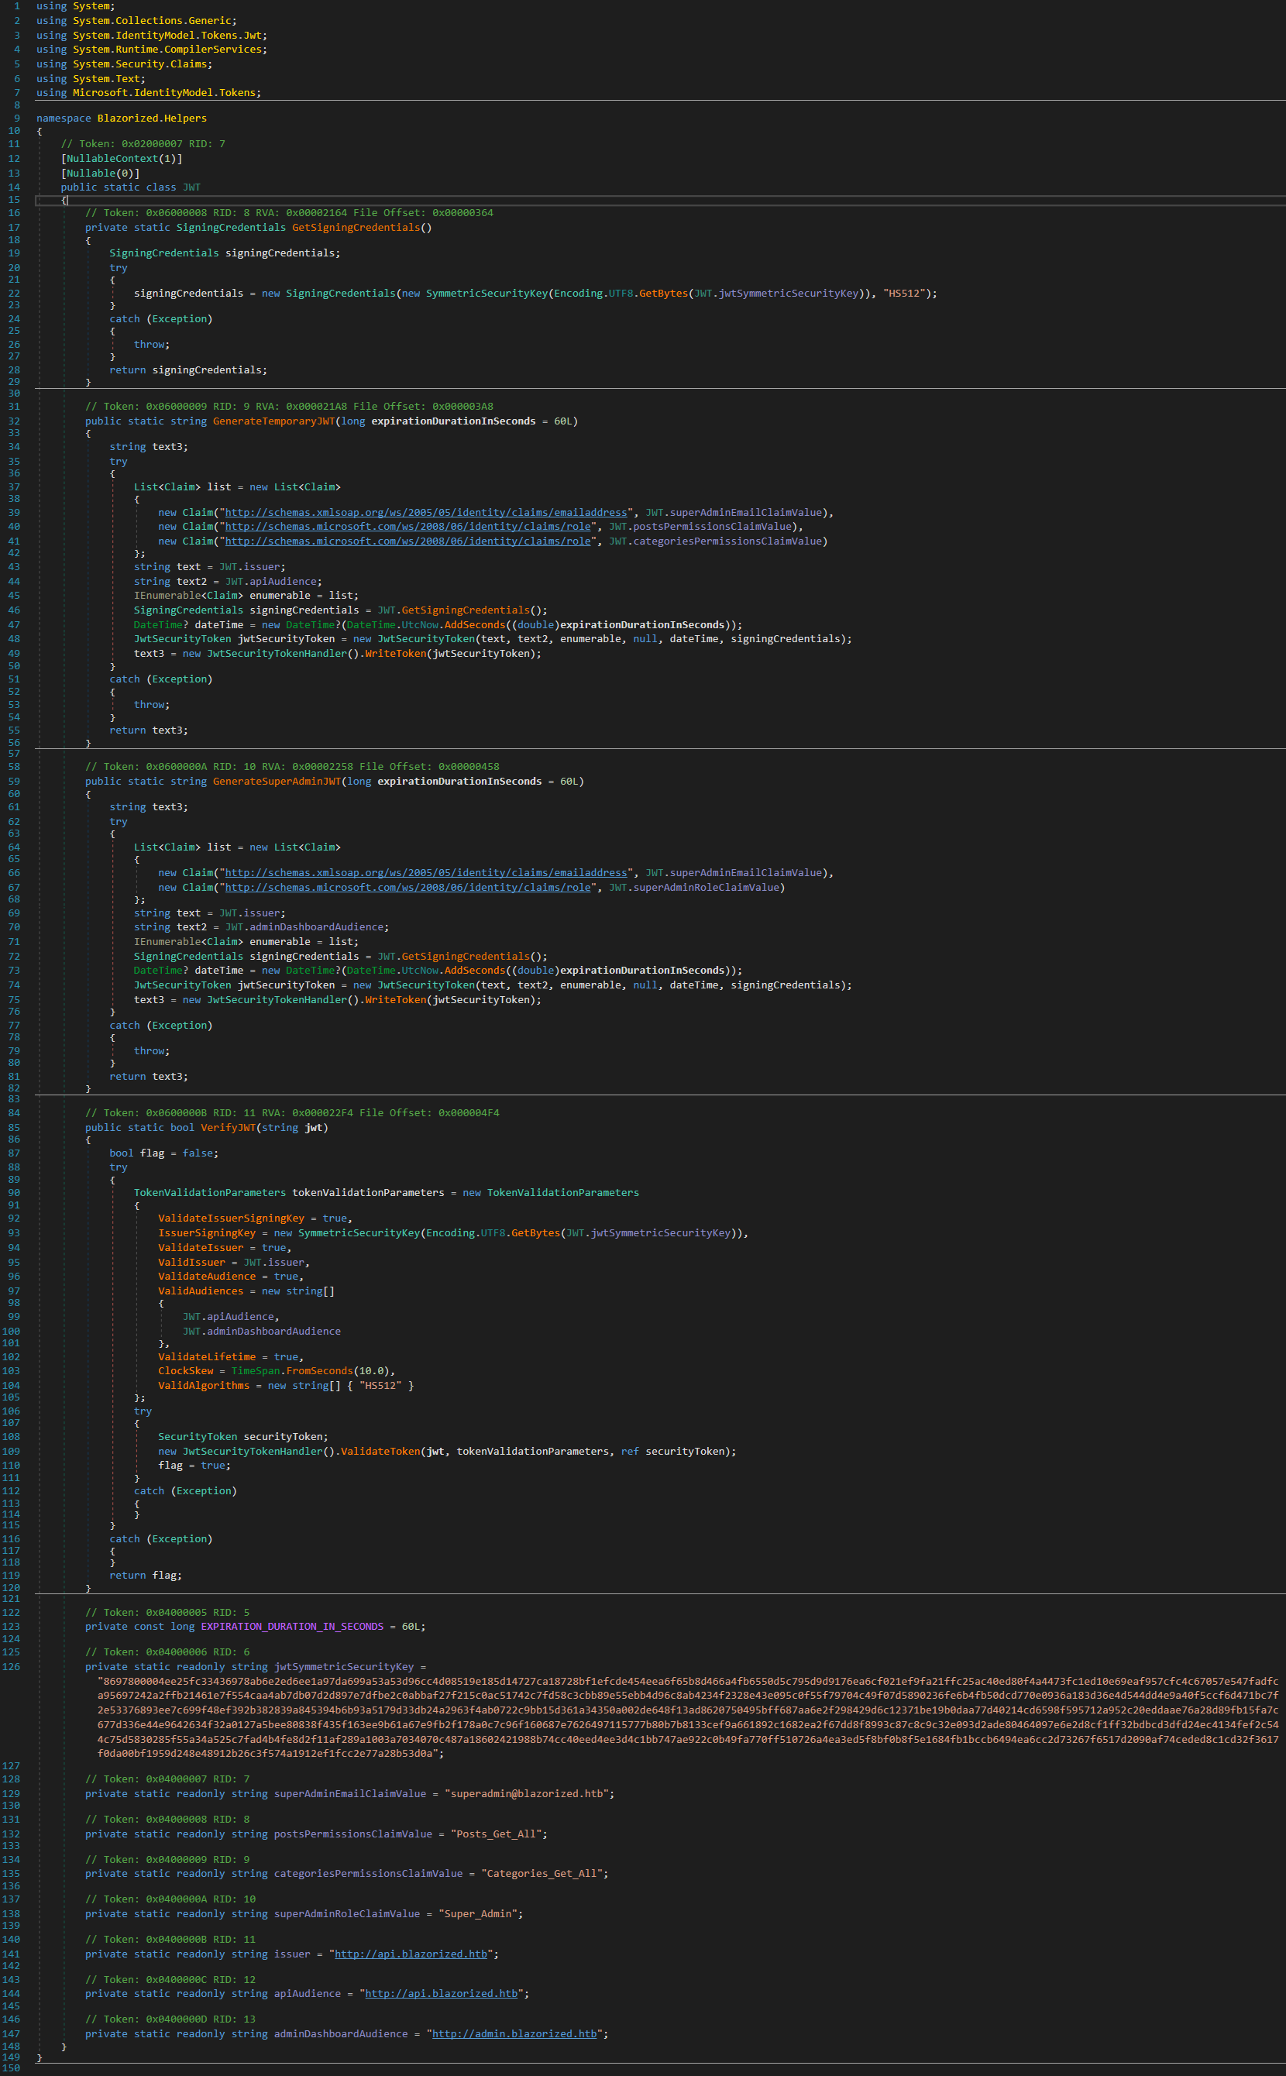Click WriteToken call on line 75
Image resolution: width=1286 pixels, height=2076 pixels.
click(x=396, y=999)
